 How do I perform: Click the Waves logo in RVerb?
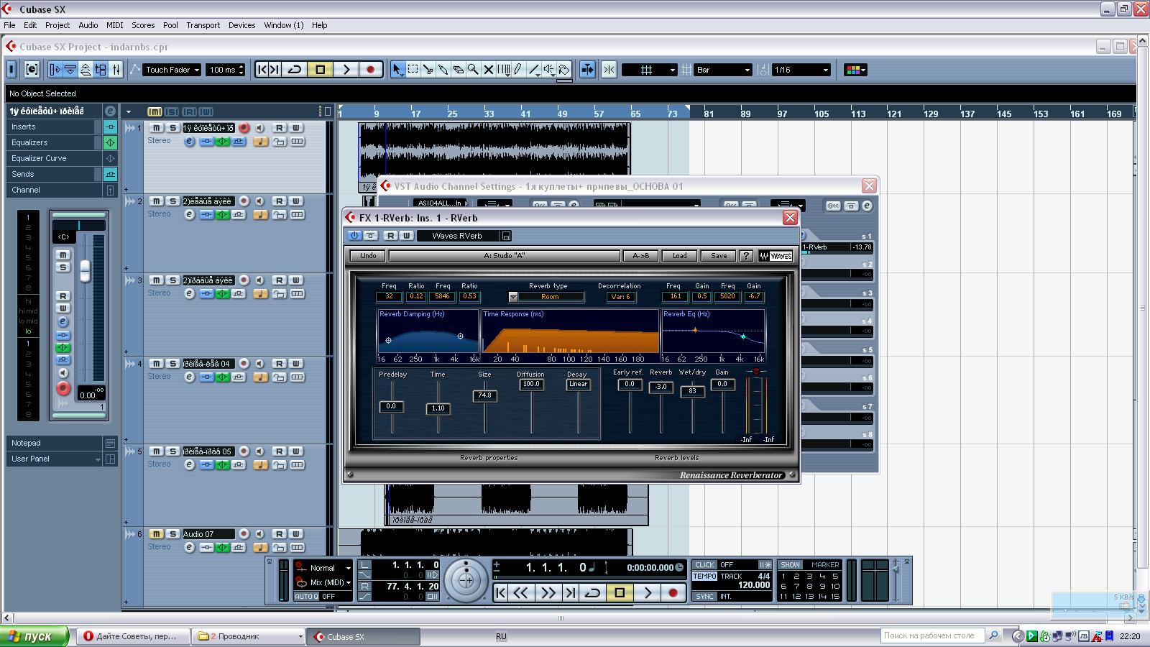(x=776, y=255)
